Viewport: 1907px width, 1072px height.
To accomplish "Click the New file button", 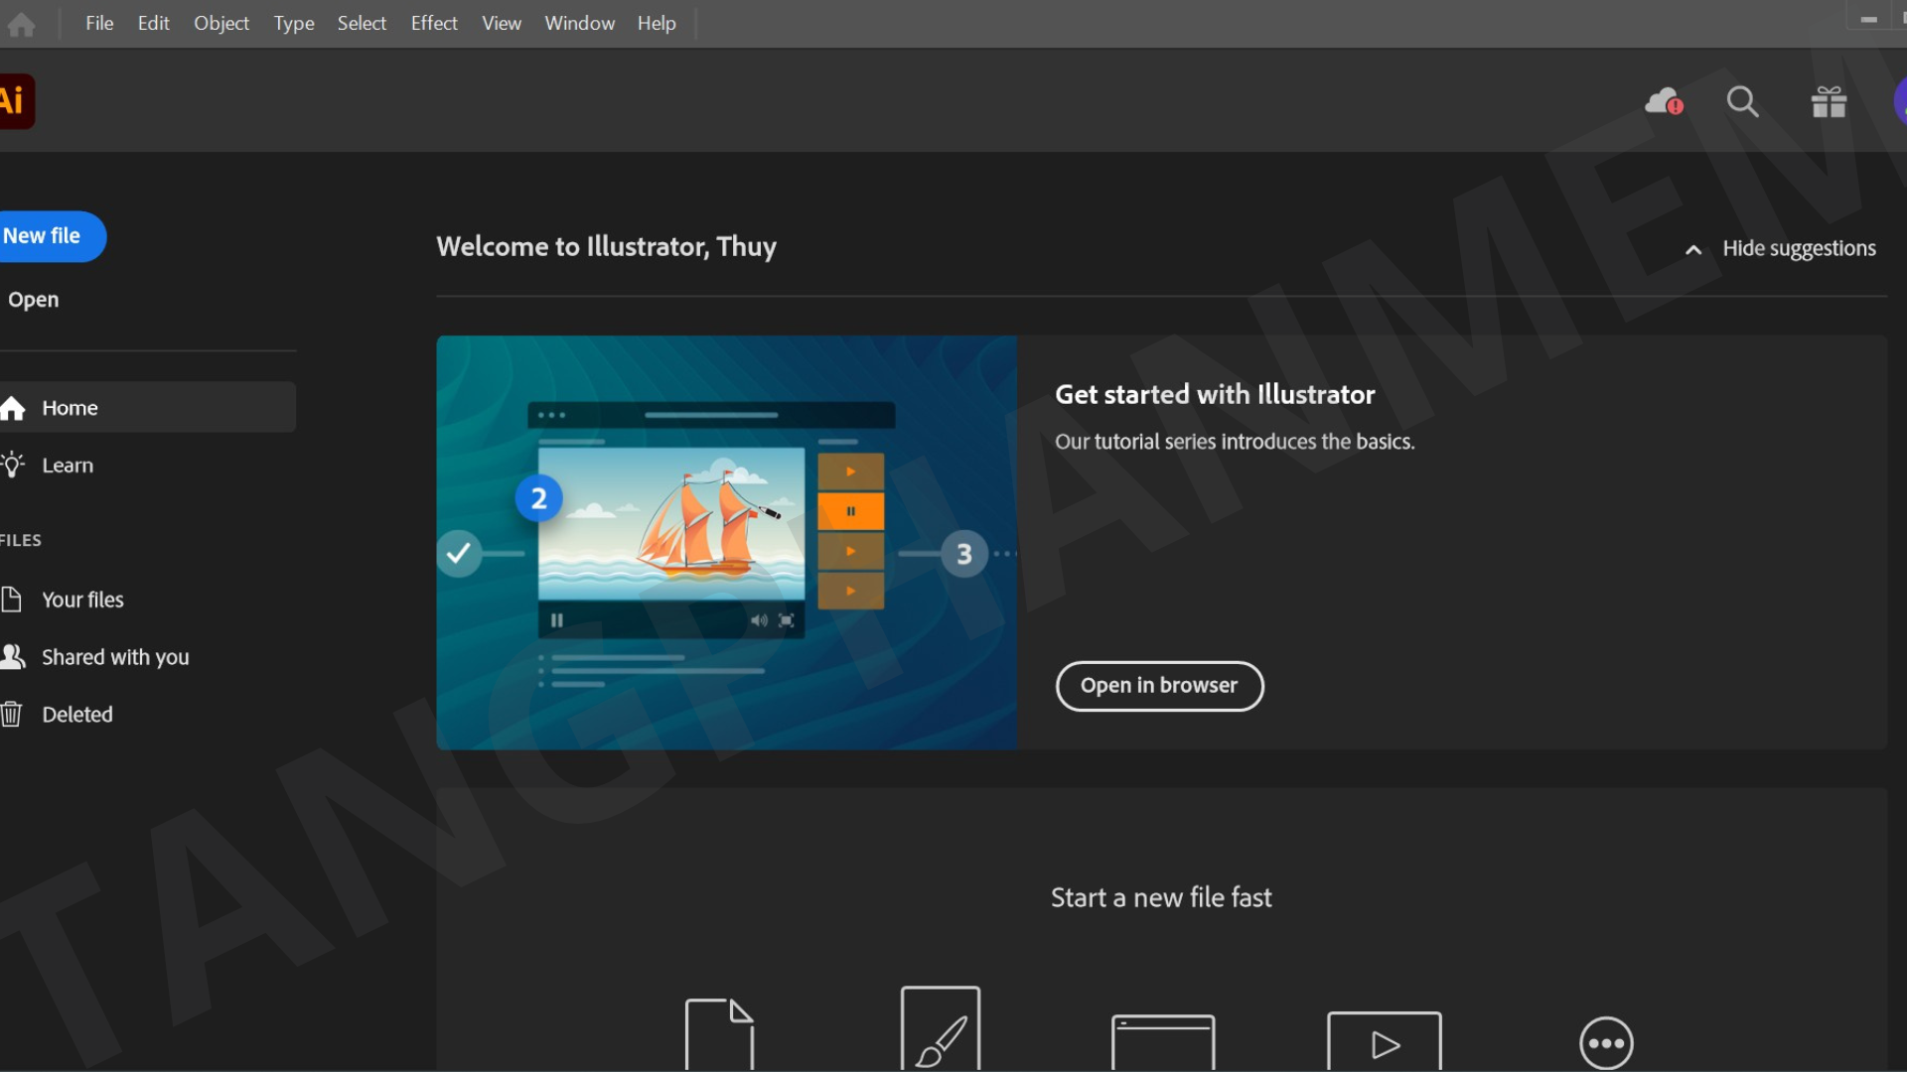I will coord(52,236).
